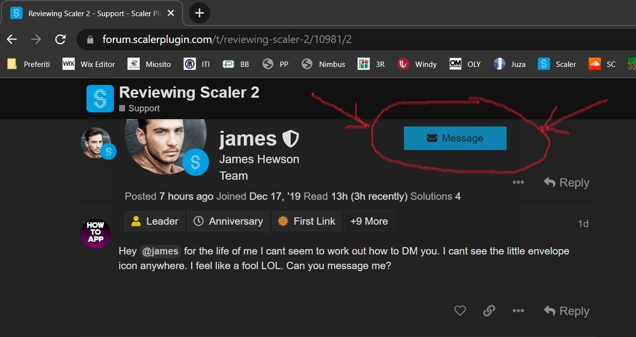Reload the page with the refresh icon

[x=60, y=40]
